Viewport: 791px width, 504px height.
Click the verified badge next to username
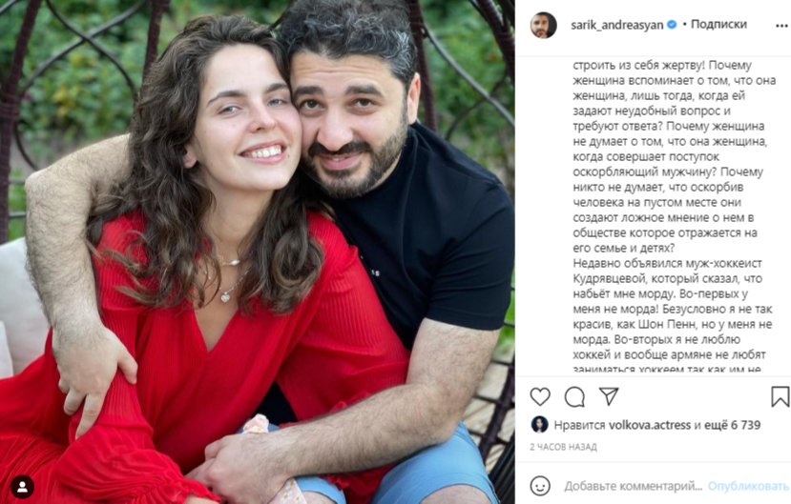(672, 24)
